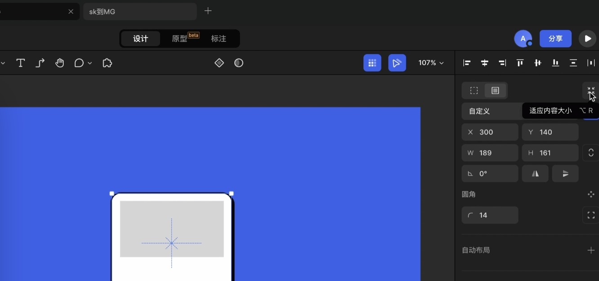Image resolution: width=599 pixels, height=281 pixels.
Task: Click the fit to content size icon
Action: [591, 90]
